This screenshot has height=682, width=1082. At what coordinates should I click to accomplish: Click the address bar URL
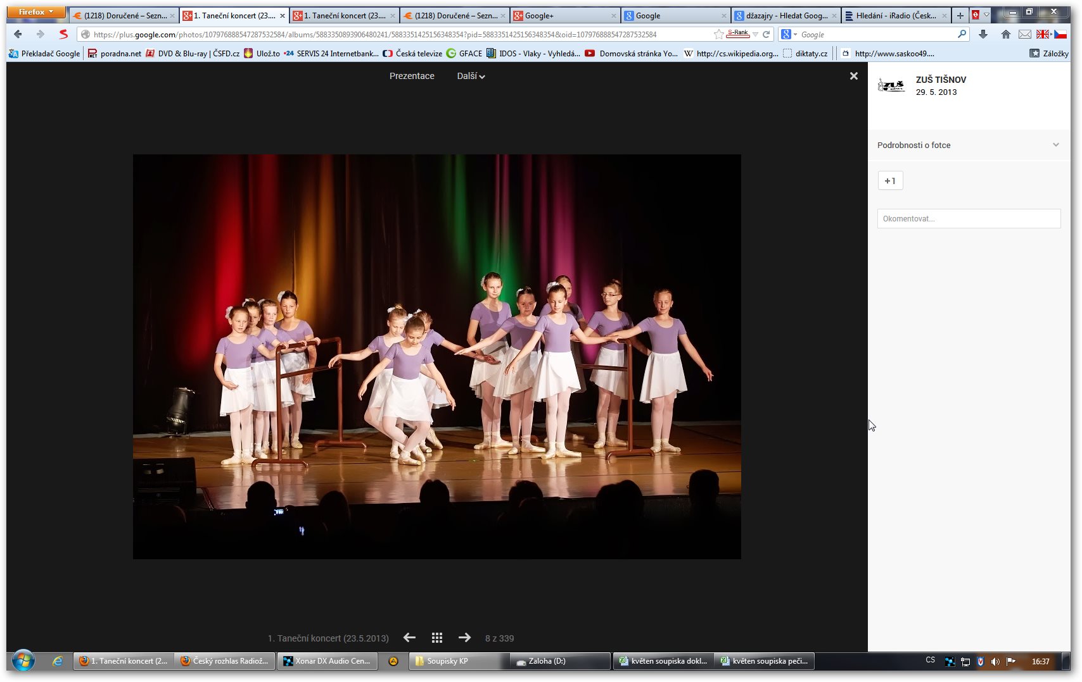(375, 34)
